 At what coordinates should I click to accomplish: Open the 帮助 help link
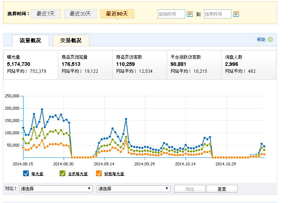tap(261, 39)
